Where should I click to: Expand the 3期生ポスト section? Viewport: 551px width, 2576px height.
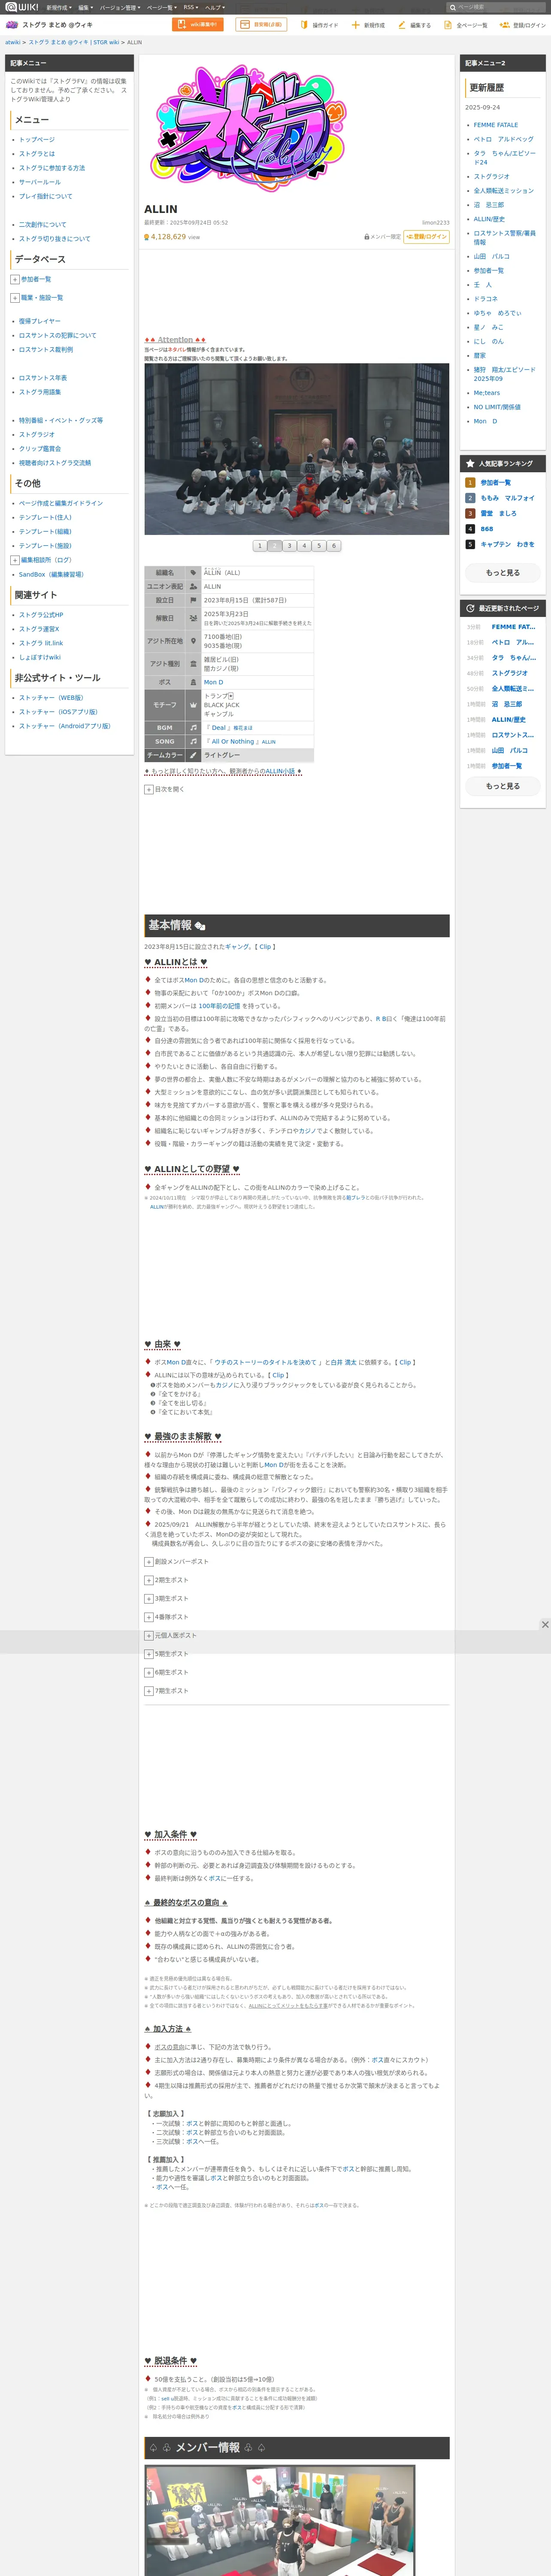pyautogui.click(x=149, y=1598)
